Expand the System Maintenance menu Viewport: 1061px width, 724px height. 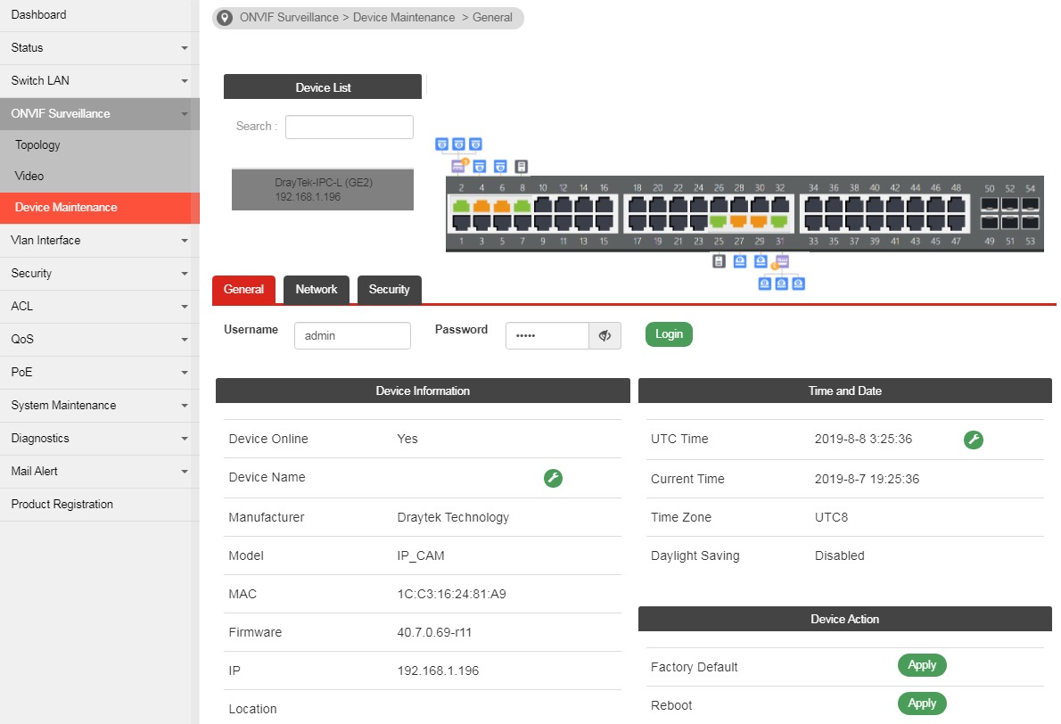[99, 406]
